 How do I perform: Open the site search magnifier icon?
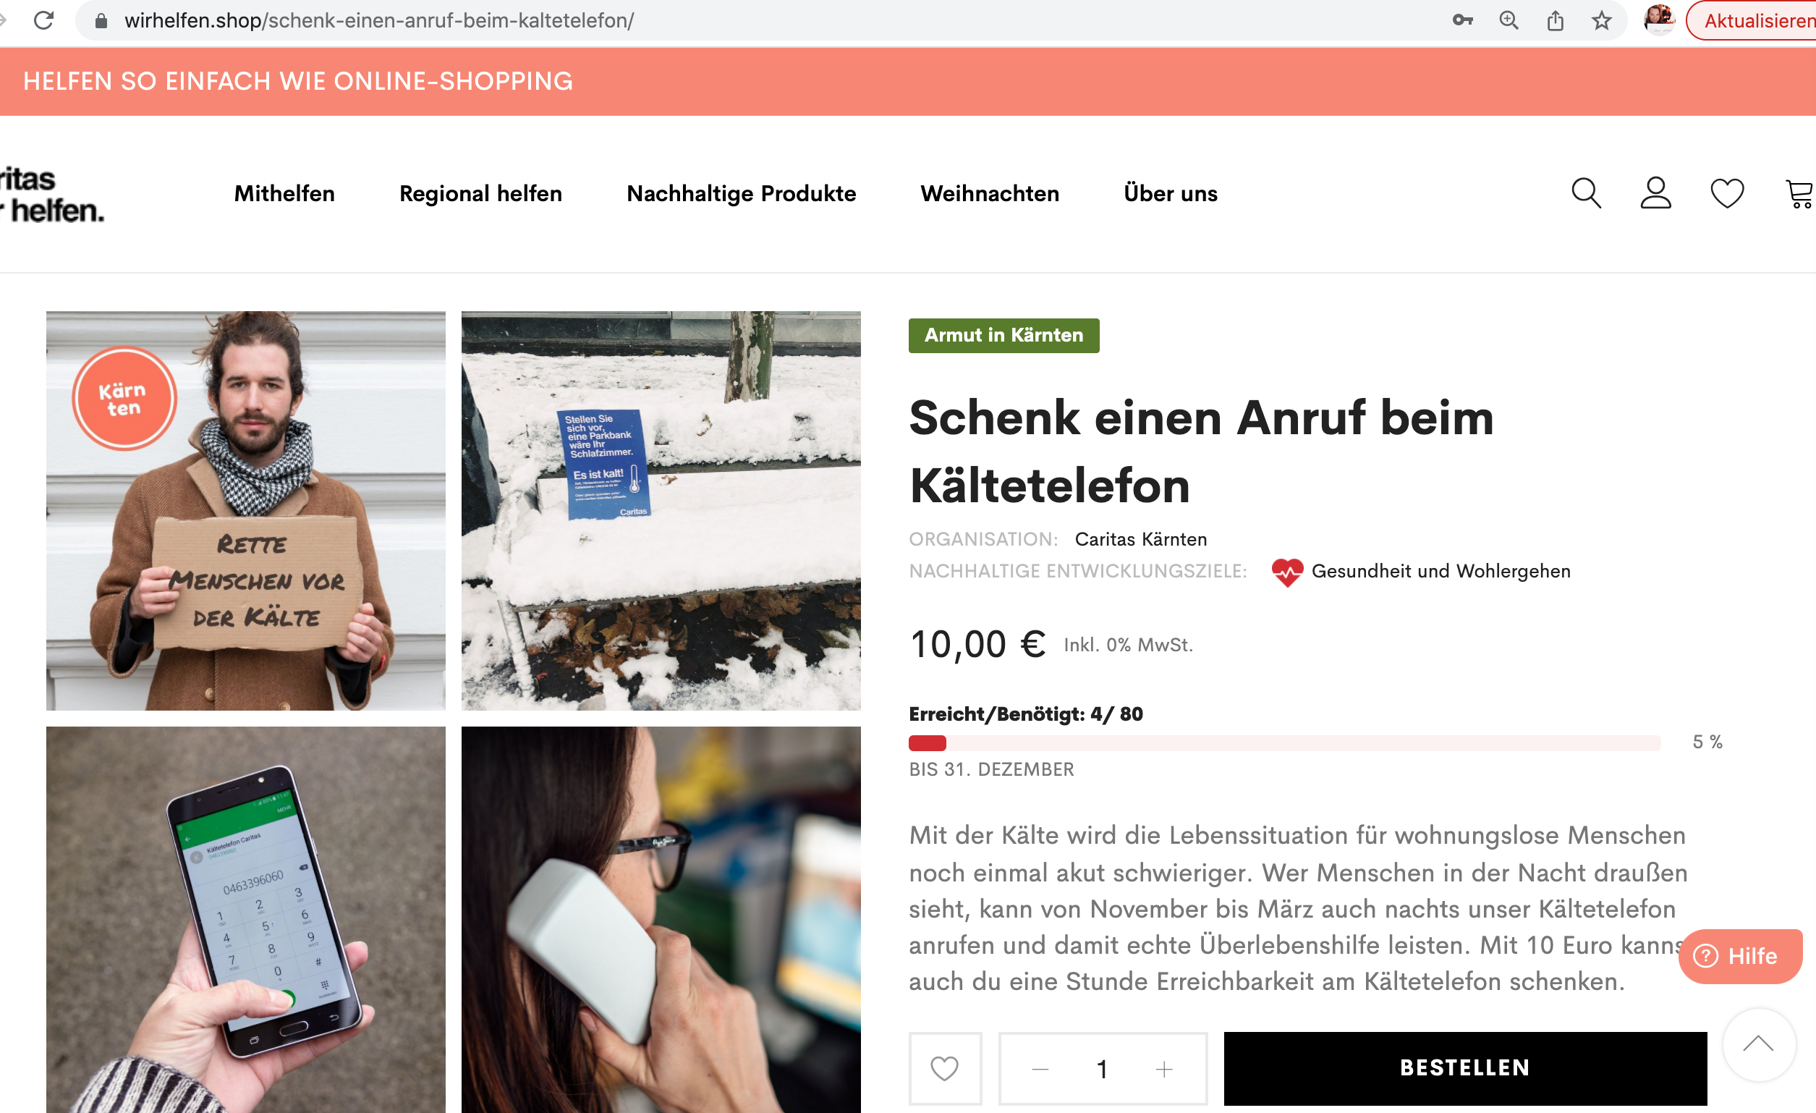[1586, 193]
